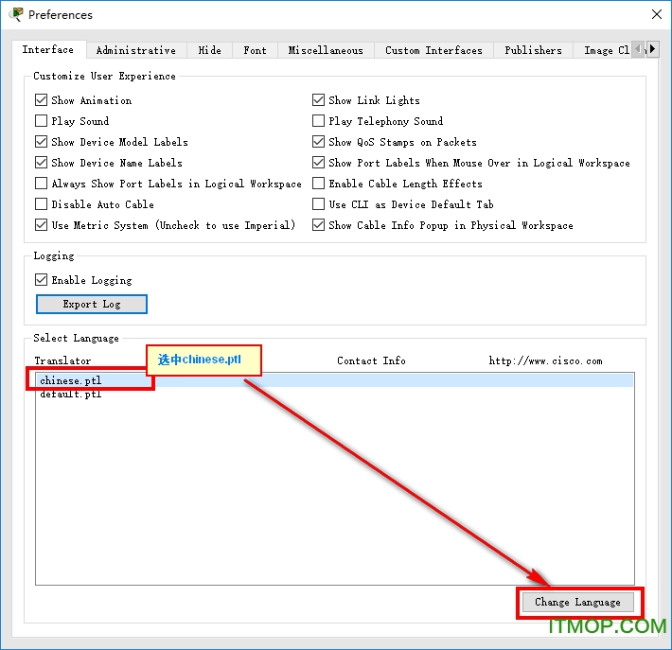The image size is (672, 650).
Task: Toggle the Show Animation checkbox
Action: [x=41, y=100]
